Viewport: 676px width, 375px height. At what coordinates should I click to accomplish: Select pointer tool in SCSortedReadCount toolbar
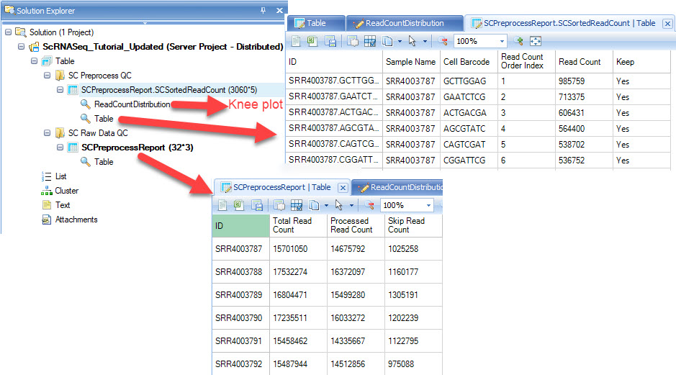pos(413,41)
